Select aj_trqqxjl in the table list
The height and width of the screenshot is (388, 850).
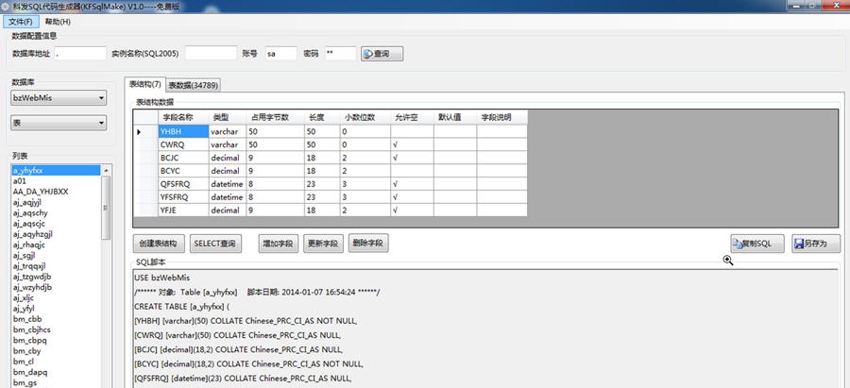point(56,266)
